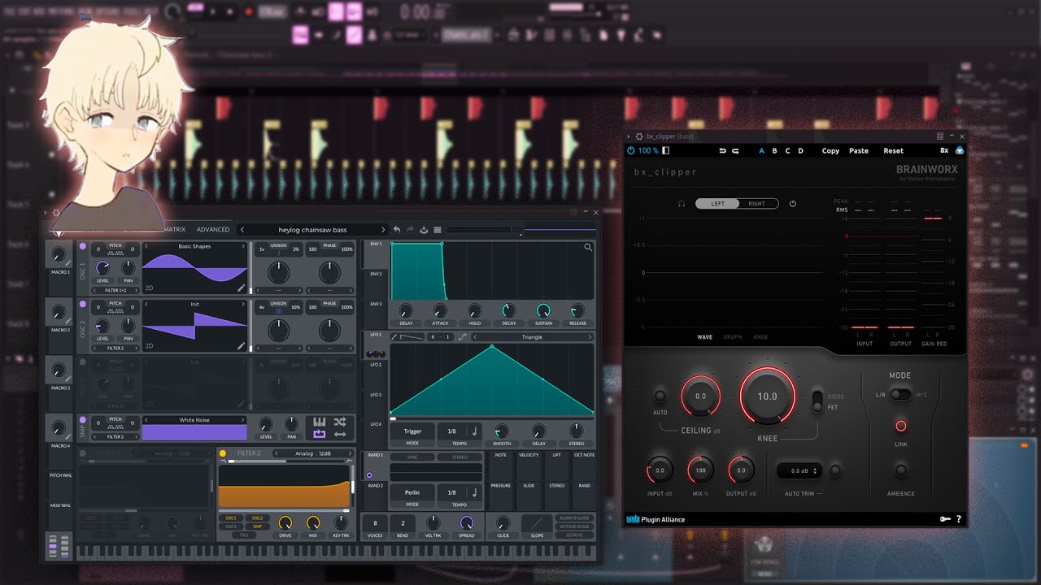Toggle OSC 2 power button
Viewport: 1041px width, 585px height.
(x=82, y=303)
